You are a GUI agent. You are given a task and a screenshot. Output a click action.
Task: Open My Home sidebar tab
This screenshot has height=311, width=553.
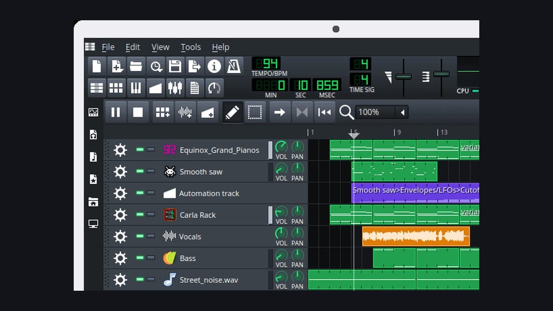click(93, 202)
